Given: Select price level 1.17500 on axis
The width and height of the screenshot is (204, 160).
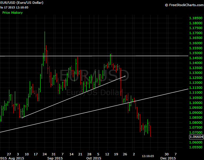Looking at the screenshot, I should coord(196,28).
